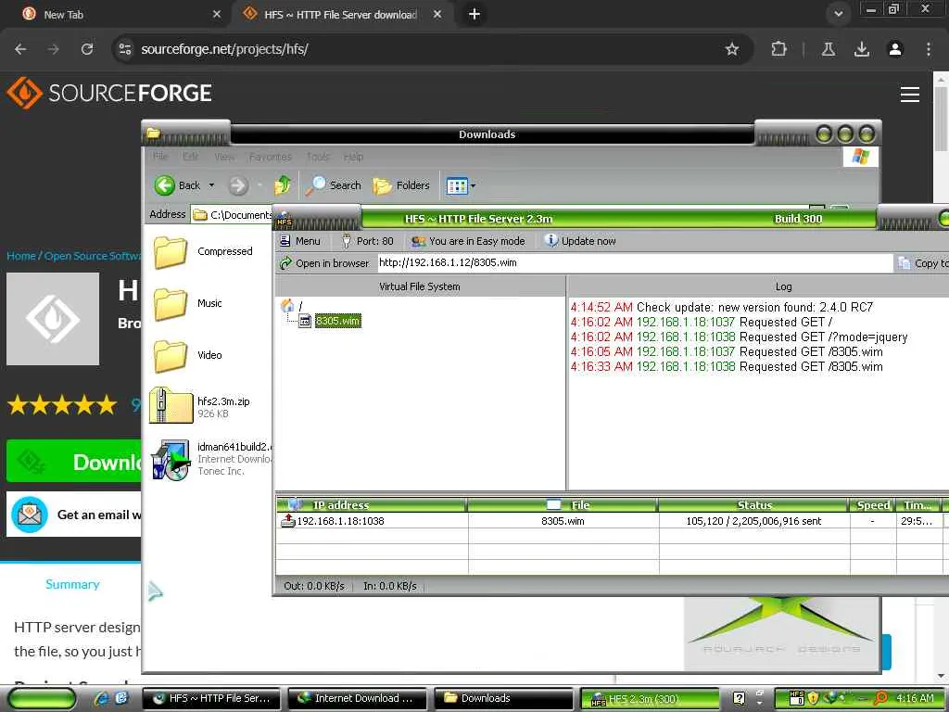Bookmark this page with the star icon
Screen dimensions: 949x712
(x=732, y=49)
